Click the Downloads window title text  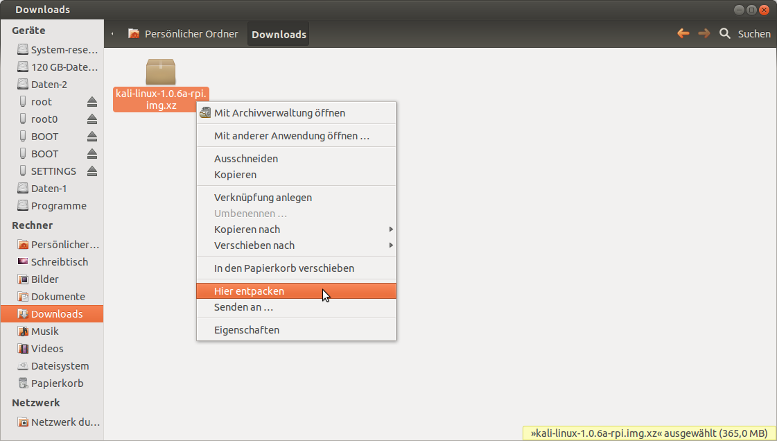(42, 10)
